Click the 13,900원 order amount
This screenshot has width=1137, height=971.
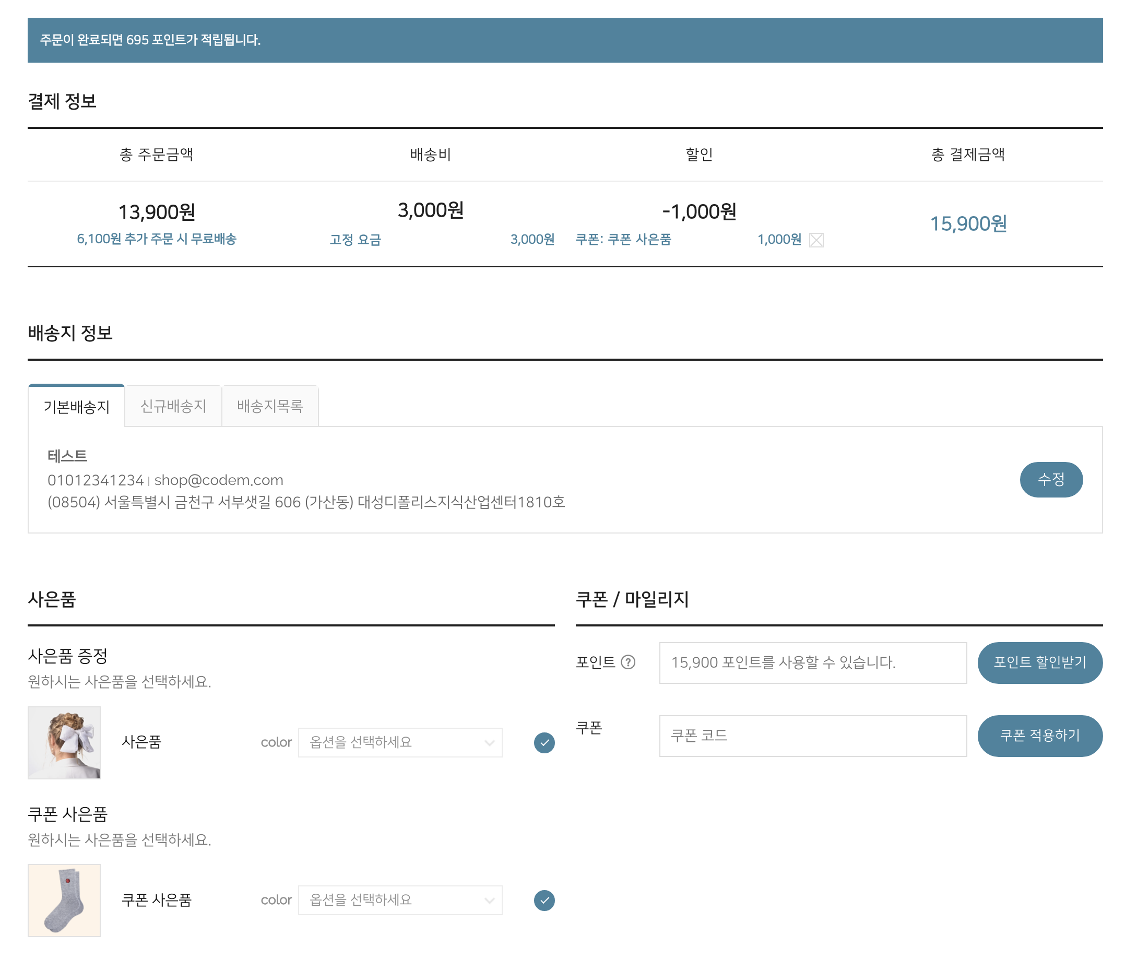tap(157, 212)
